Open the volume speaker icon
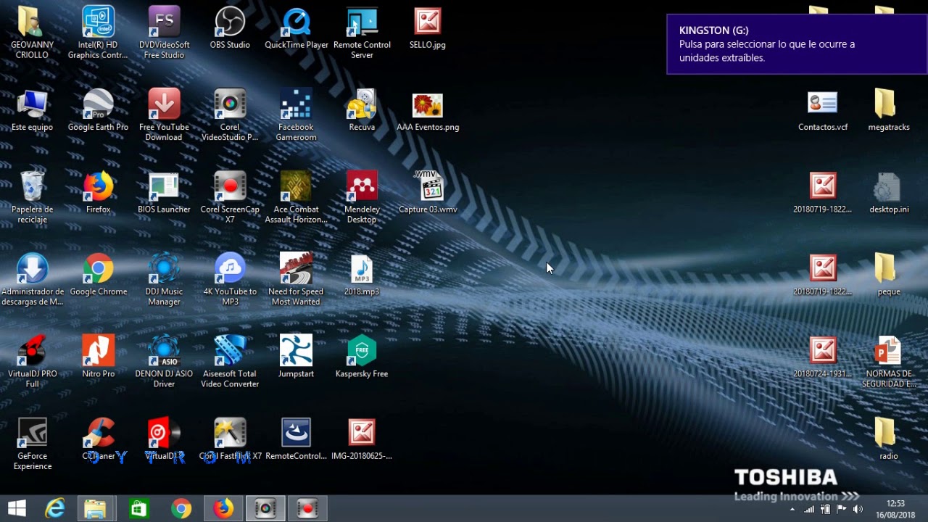This screenshot has height=522, width=928. click(858, 510)
